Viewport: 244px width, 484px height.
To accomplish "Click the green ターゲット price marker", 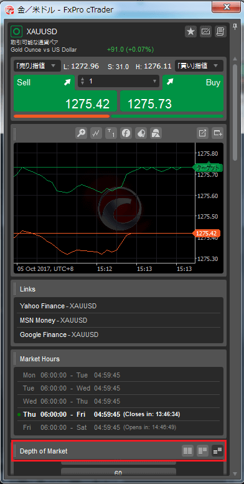I will click(x=208, y=168).
